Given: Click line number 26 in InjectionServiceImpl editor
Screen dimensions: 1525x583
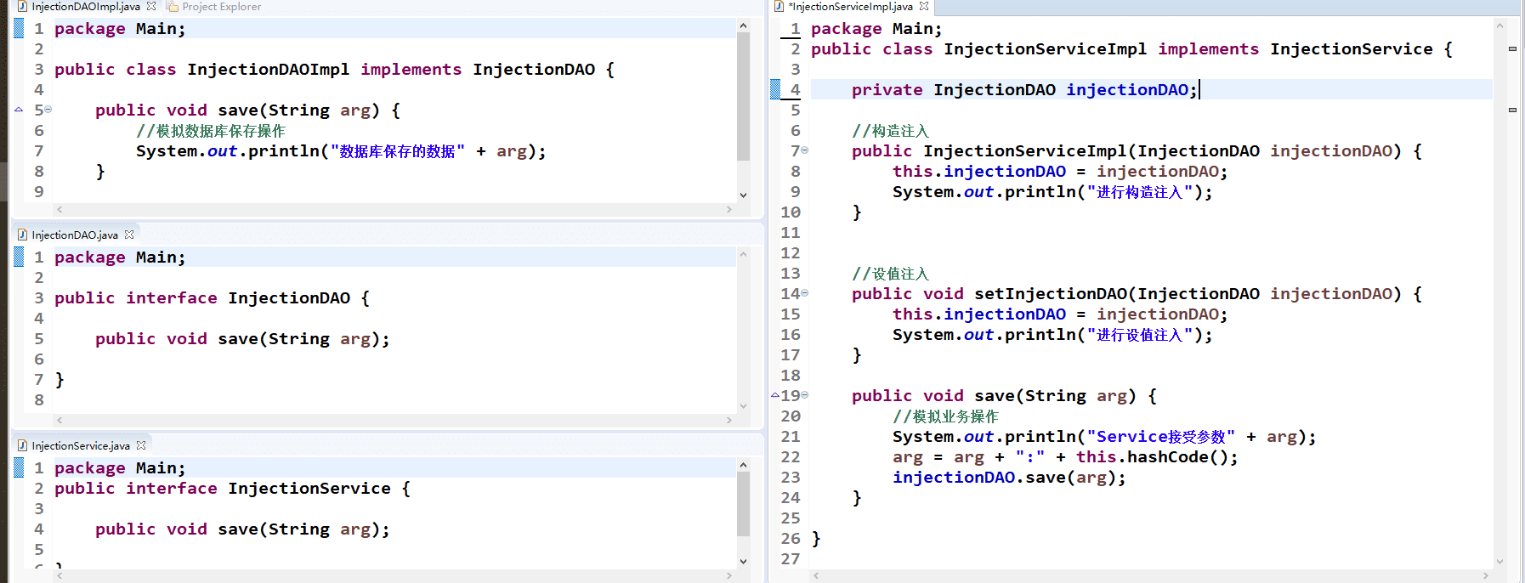Looking at the screenshot, I should coord(791,538).
